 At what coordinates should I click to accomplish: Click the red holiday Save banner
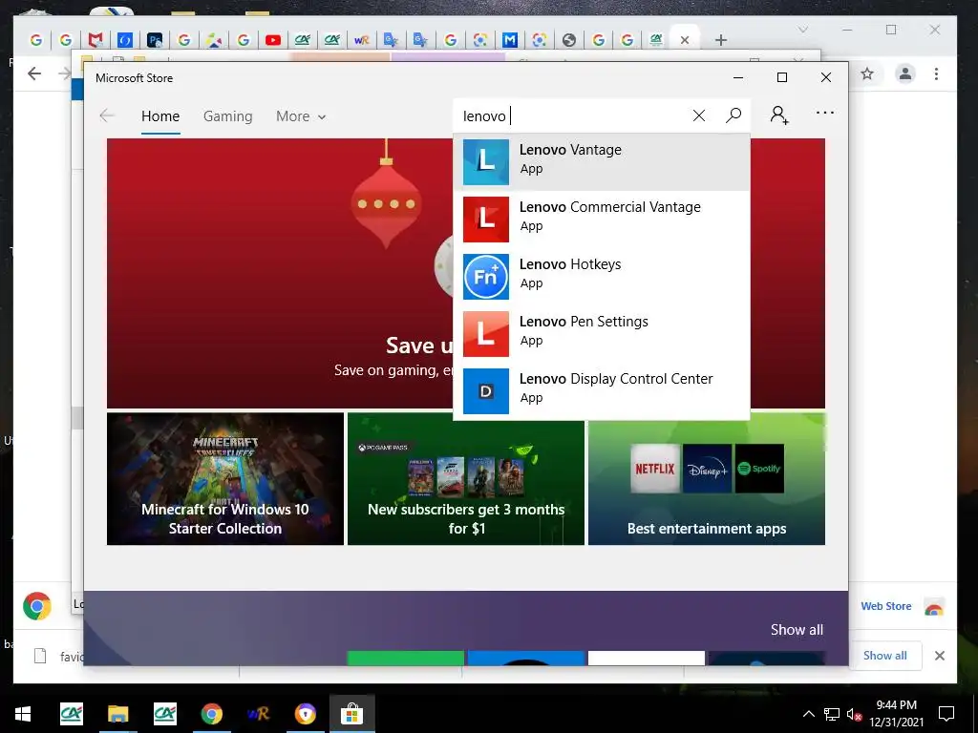[280, 274]
